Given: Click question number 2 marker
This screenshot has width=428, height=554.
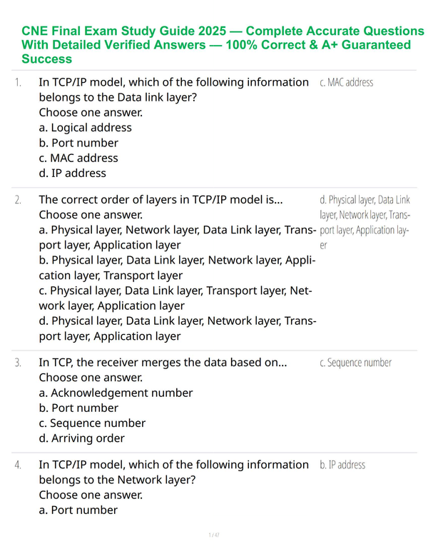Looking at the screenshot, I should click(x=18, y=200).
